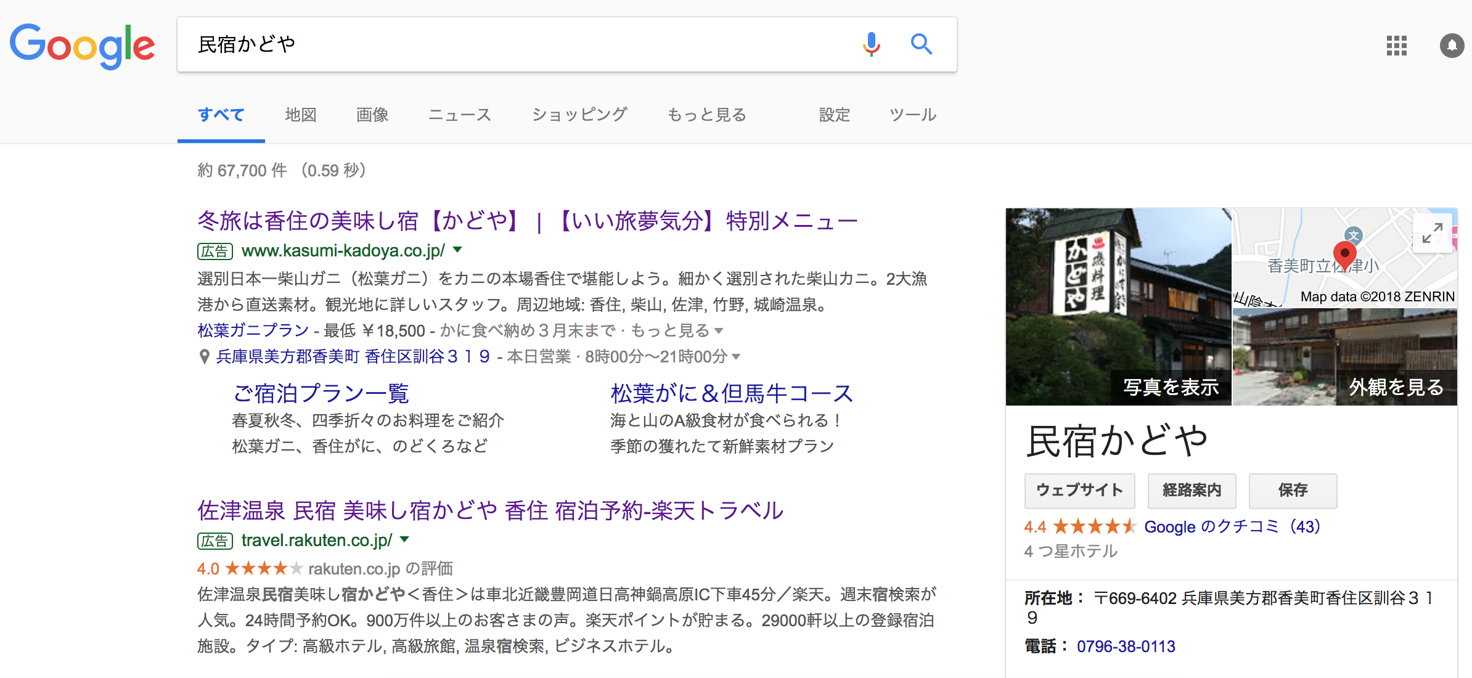Click the Google logo
Screen dimensions: 1472x678
(82, 46)
